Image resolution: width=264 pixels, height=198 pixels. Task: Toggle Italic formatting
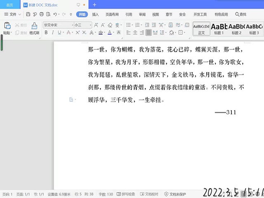[53, 33]
